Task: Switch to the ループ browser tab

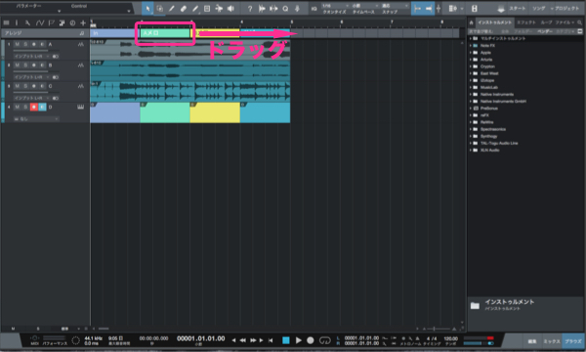Action: 546,22
